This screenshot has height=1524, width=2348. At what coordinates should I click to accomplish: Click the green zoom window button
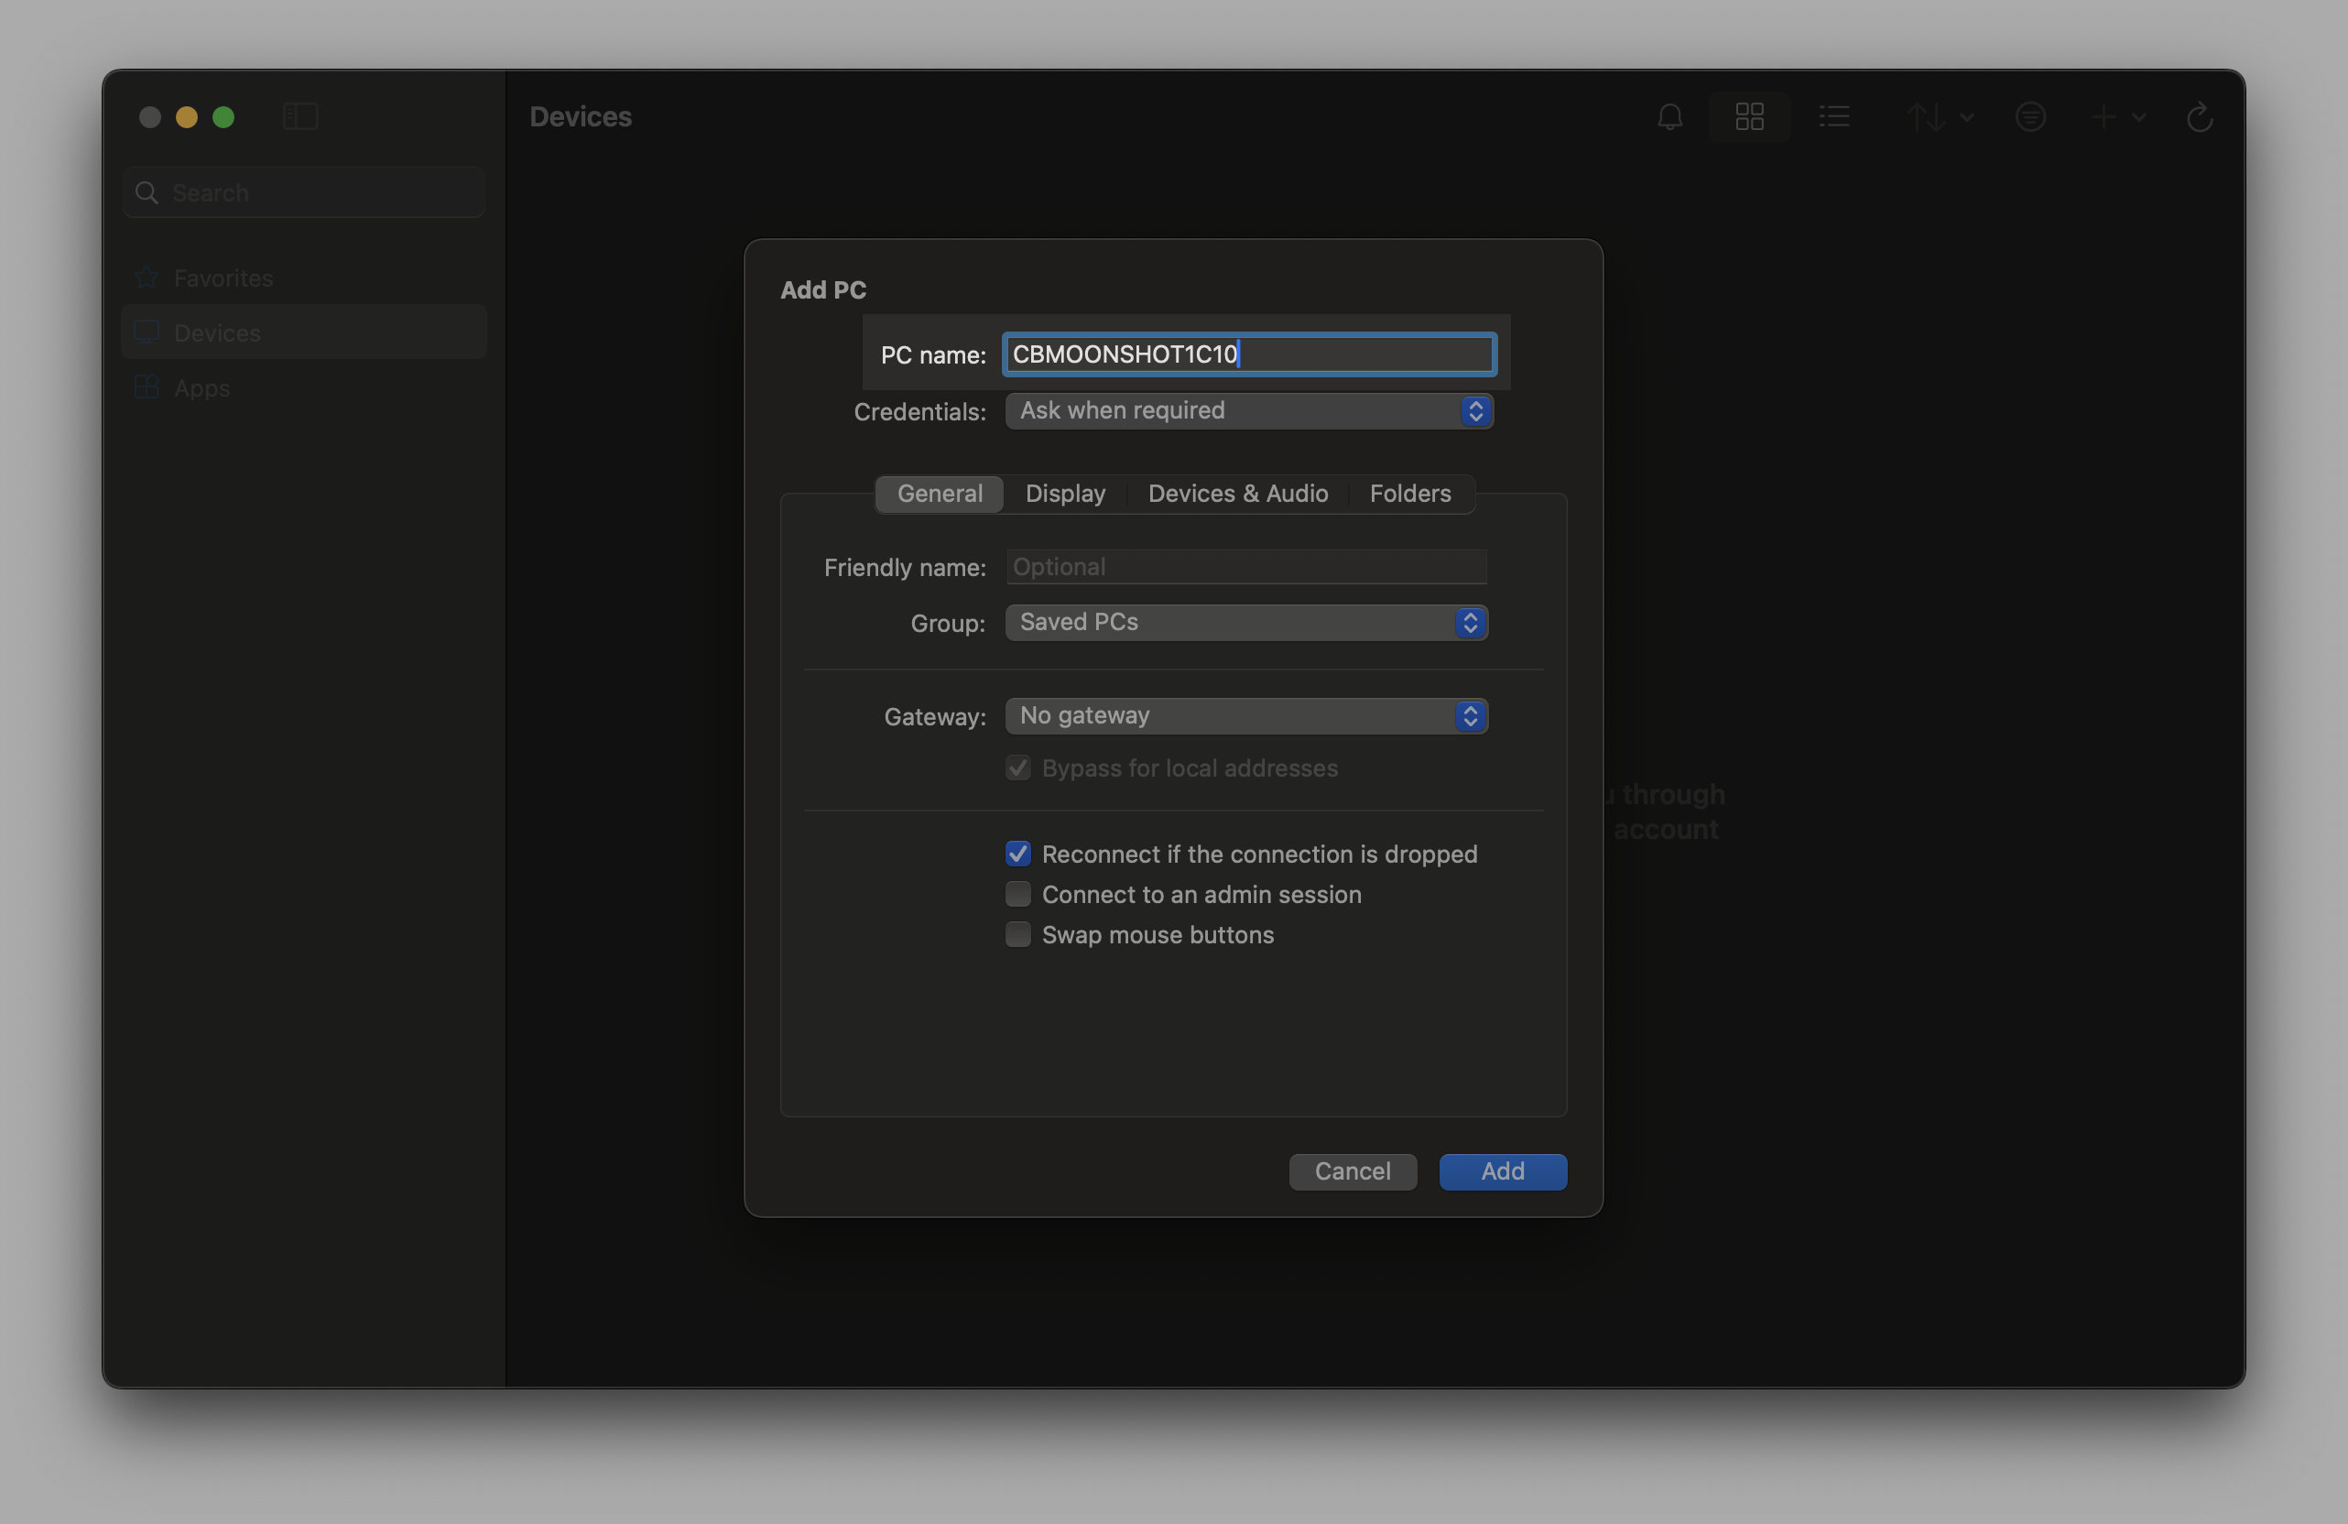tap(224, 117)
